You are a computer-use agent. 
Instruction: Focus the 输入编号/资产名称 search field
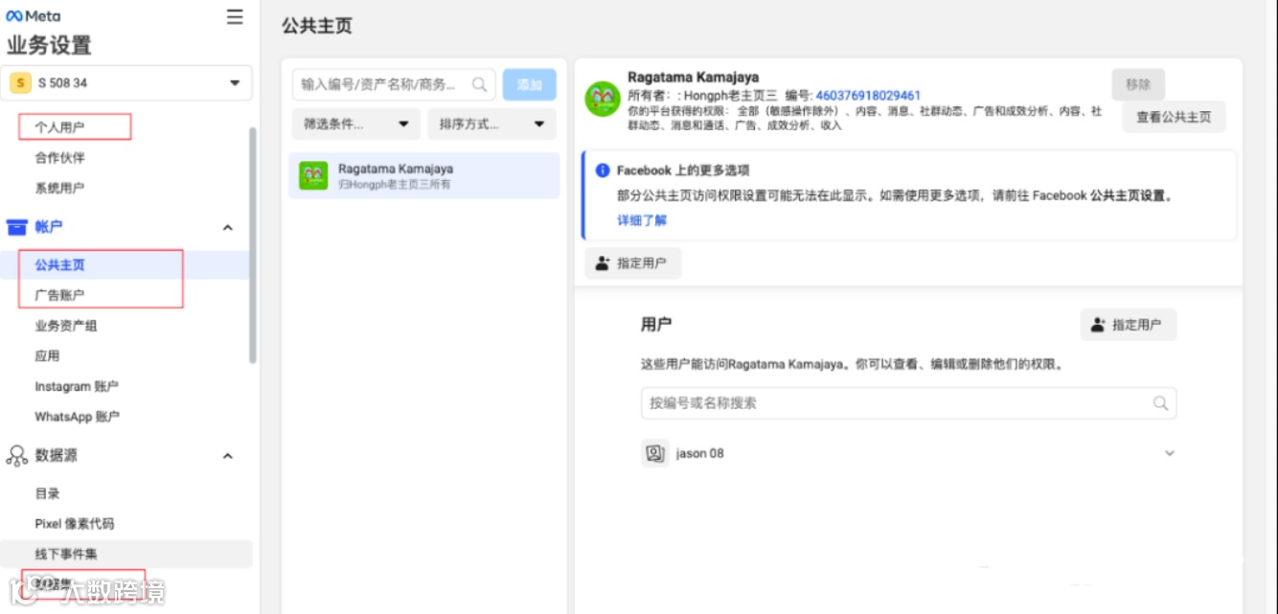coord(394,84)
